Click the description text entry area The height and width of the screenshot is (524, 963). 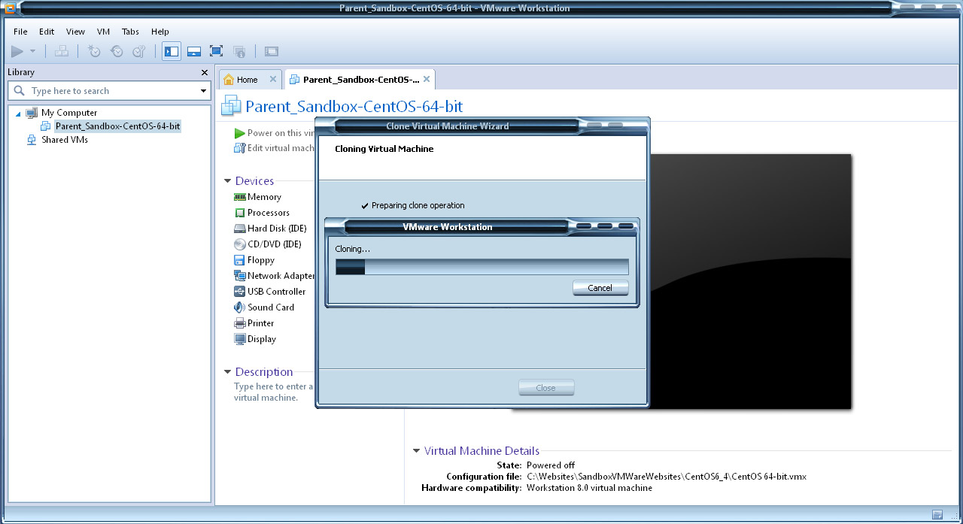tap(274, 392)
